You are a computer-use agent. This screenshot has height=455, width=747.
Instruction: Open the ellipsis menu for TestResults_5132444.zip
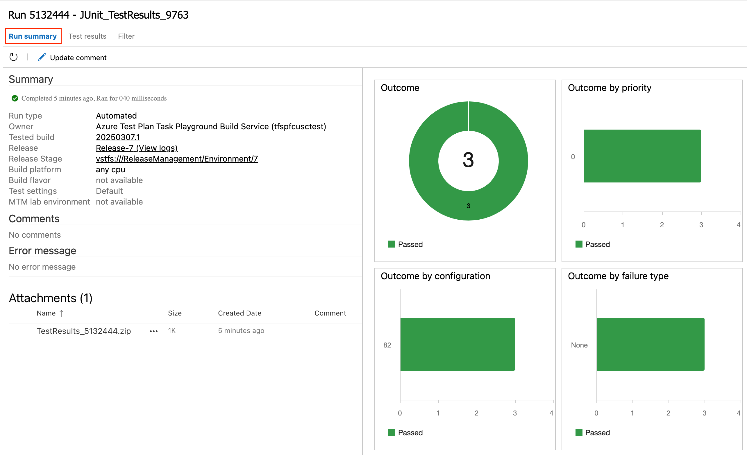point(154,331)
